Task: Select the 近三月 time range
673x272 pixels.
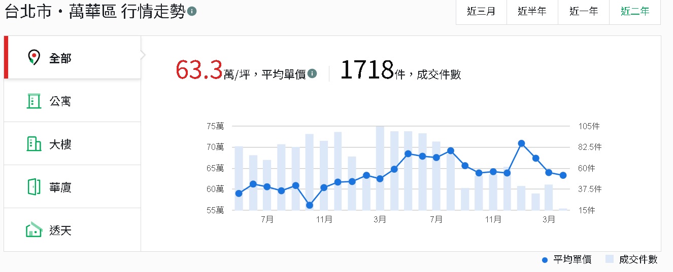Action: pyautogui.click(x=481, y=12)
